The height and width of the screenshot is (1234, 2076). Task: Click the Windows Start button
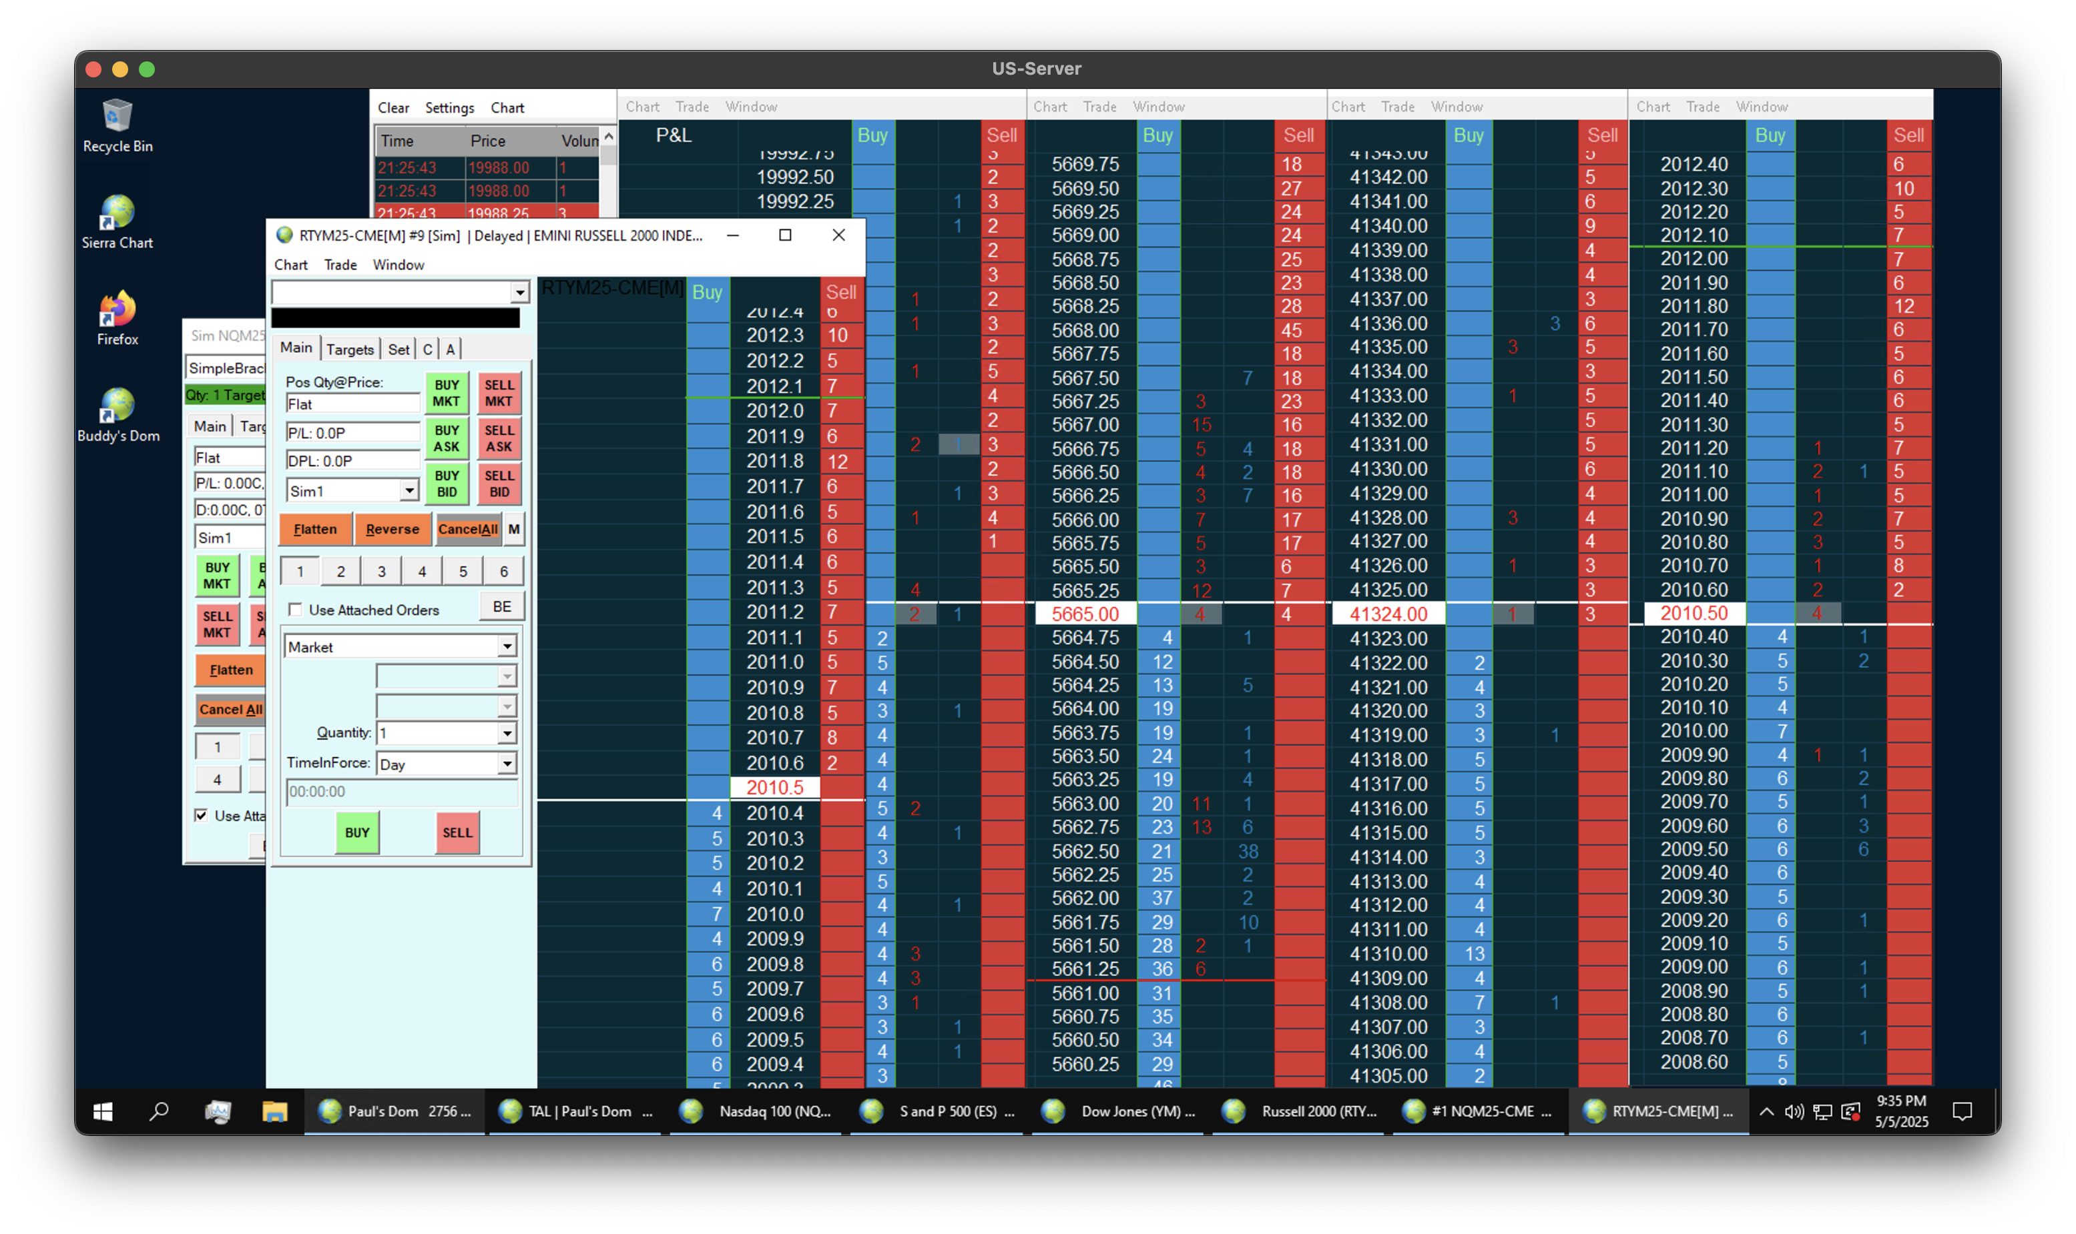coord(102,1112)
